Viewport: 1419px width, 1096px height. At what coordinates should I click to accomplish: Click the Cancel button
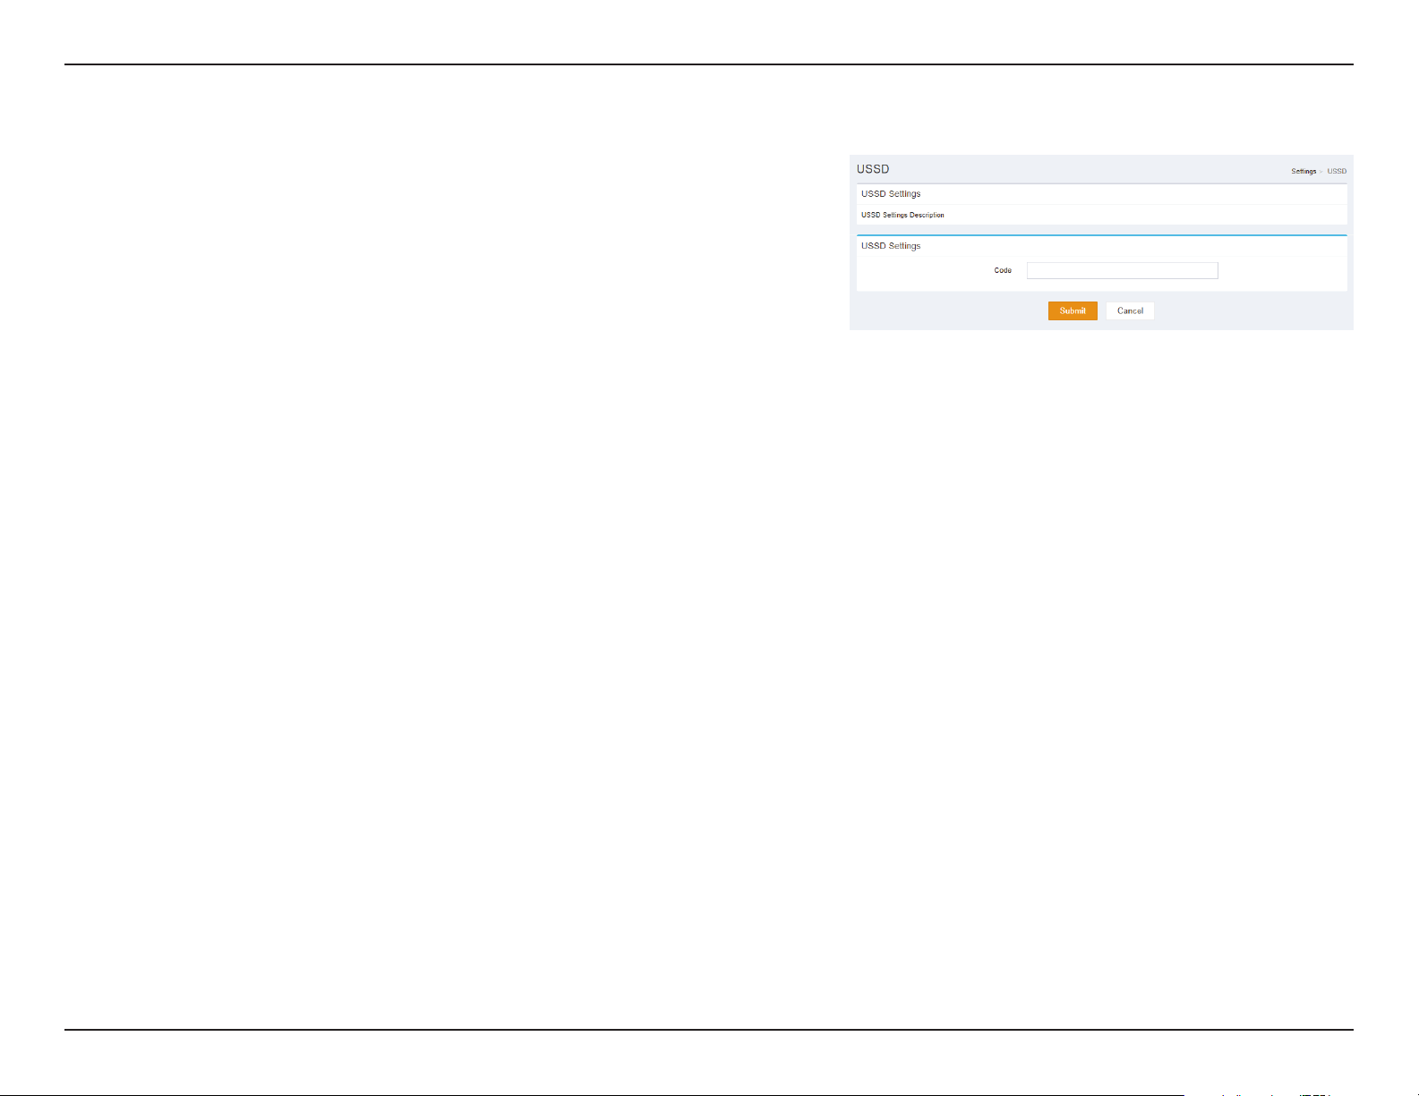[1130, 310]
